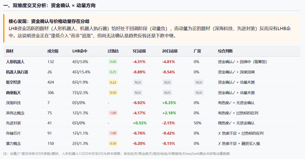Click 先进封装 +0.53% 5-day momentum value
305x159 pixels.
(140, 123)
